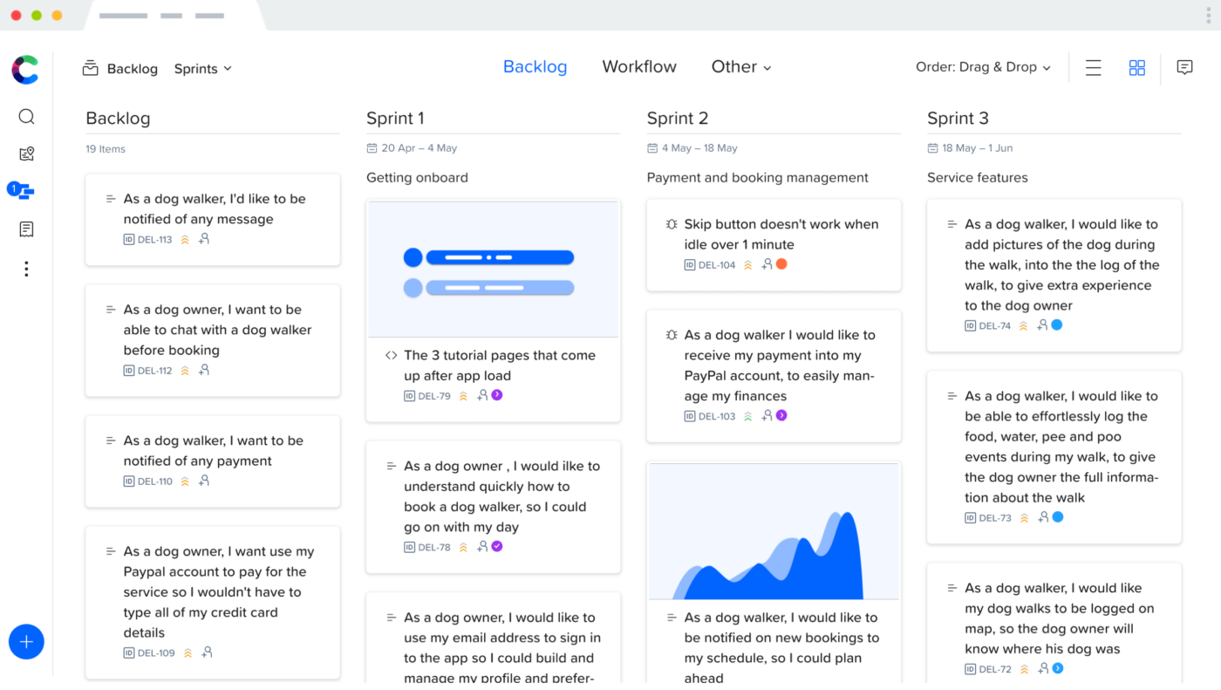The height and width of the screenshot is (690, 1221).
Task: Open the comments chat icon at top right
Action: click(x=1184, y=67)
